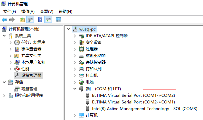Click the 磁盘管理 icon
The height and width of the screenshot is (120, 203).
tap(17, 89)
